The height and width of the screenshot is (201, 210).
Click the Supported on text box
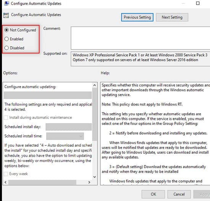tap(141, 59)
